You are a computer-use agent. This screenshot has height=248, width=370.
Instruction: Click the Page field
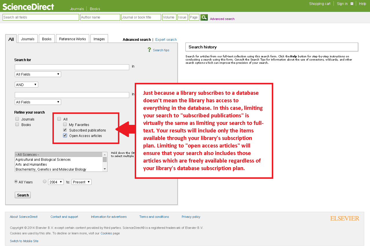tap(194, 17)
